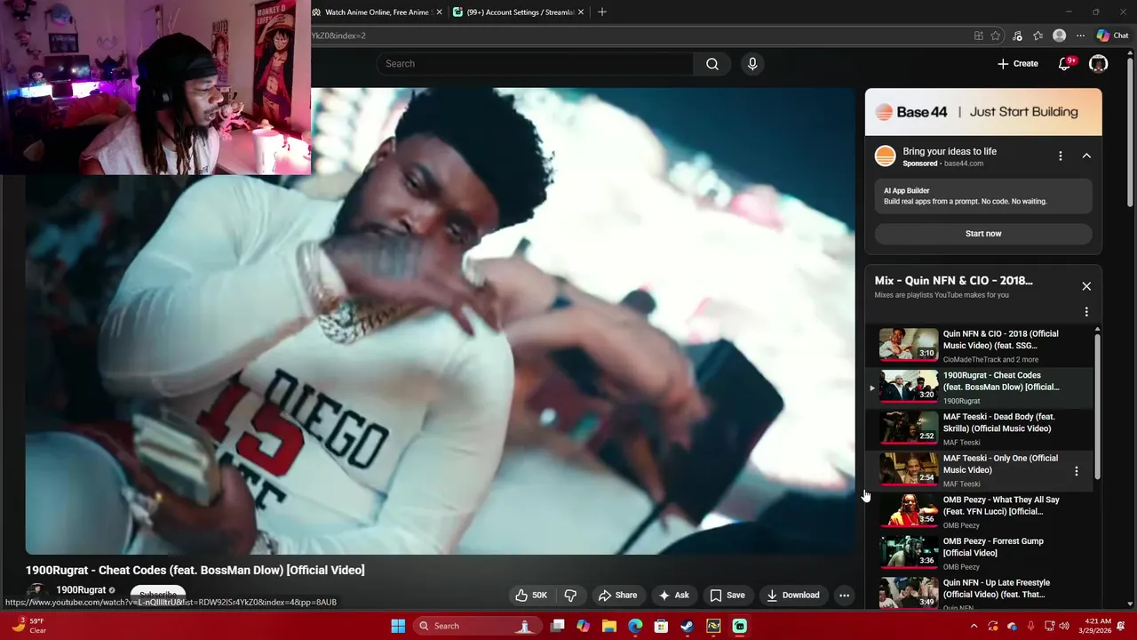Open Task View from taskbar

coord(558,626)
